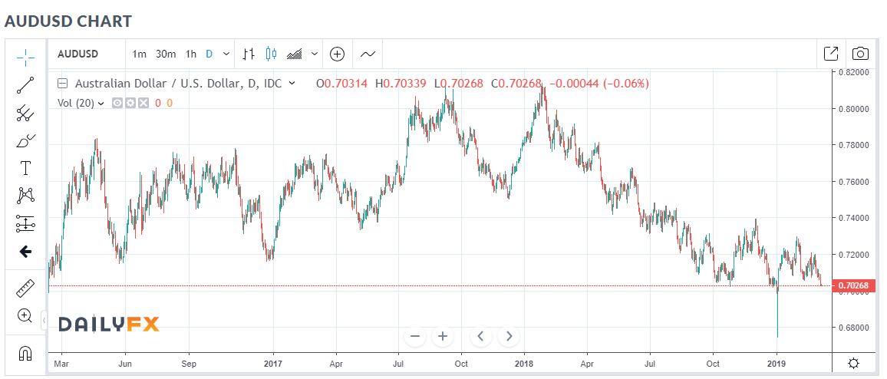Toggle magnet mode in left toolbar

25,354
